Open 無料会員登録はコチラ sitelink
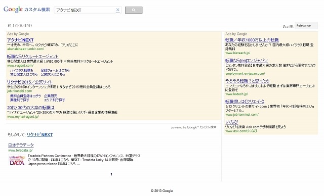The image size is (324, 196). tap(25, 96)
